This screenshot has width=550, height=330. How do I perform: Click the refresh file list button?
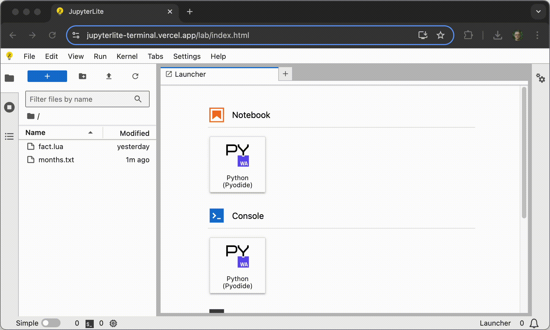(x=135, y=76)
